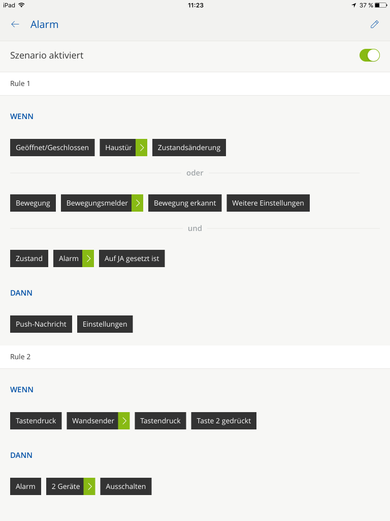Open Weitere Einstellungen for motion
The height and width of the screenshot is (521, 390).
click(268, 203)
